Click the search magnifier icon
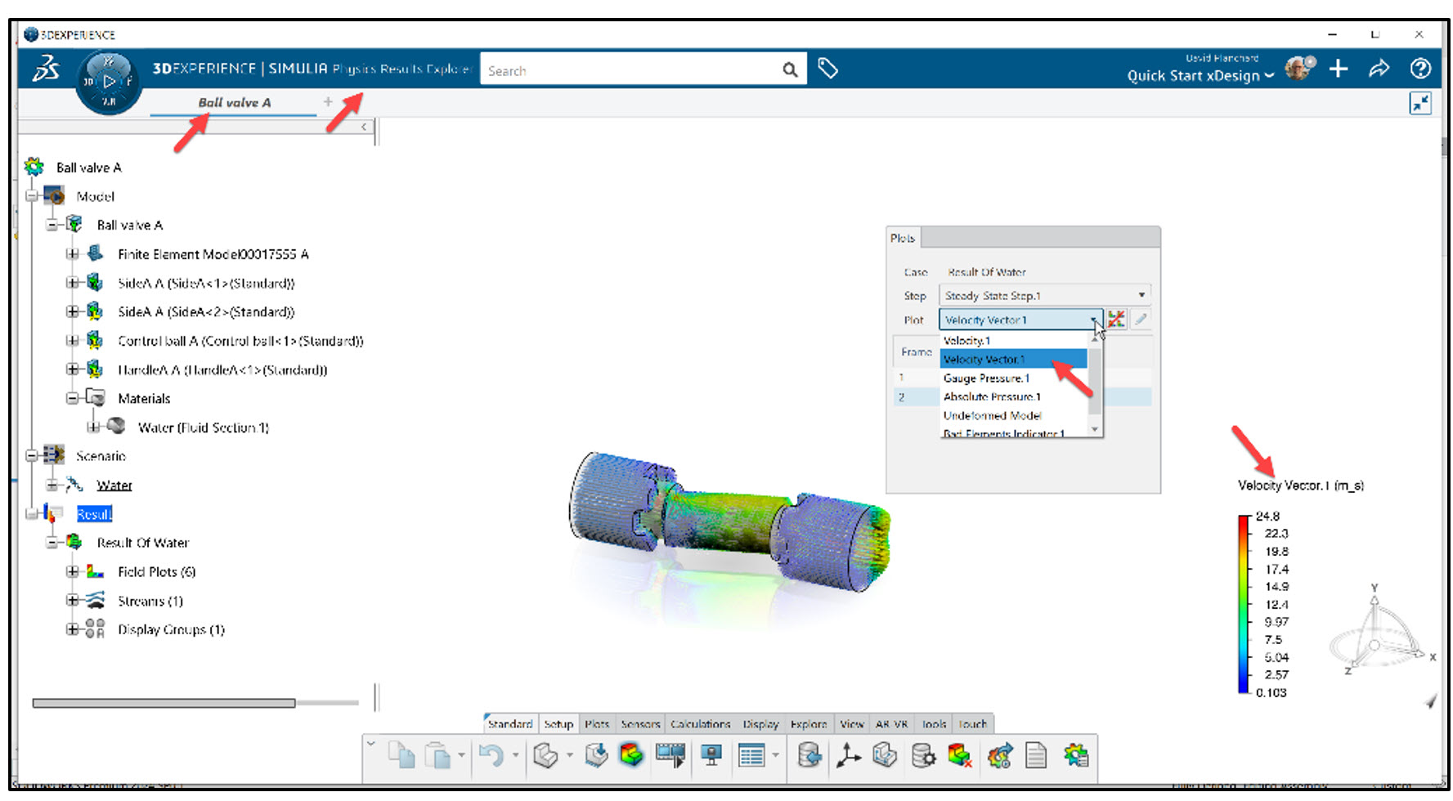 (787, 70)
